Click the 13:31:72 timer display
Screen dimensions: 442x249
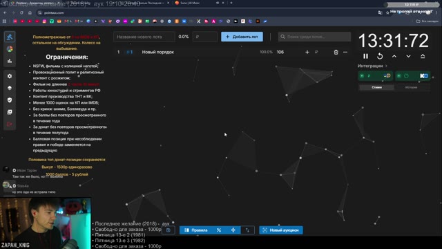coord(394,40)
